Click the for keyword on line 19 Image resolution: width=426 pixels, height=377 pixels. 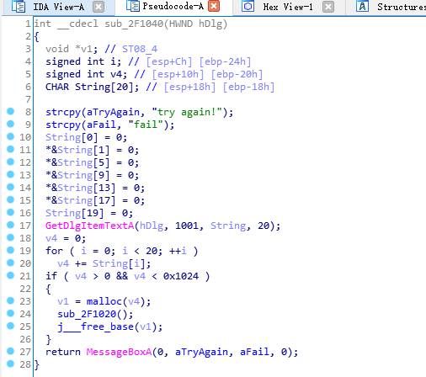[54, 251]
